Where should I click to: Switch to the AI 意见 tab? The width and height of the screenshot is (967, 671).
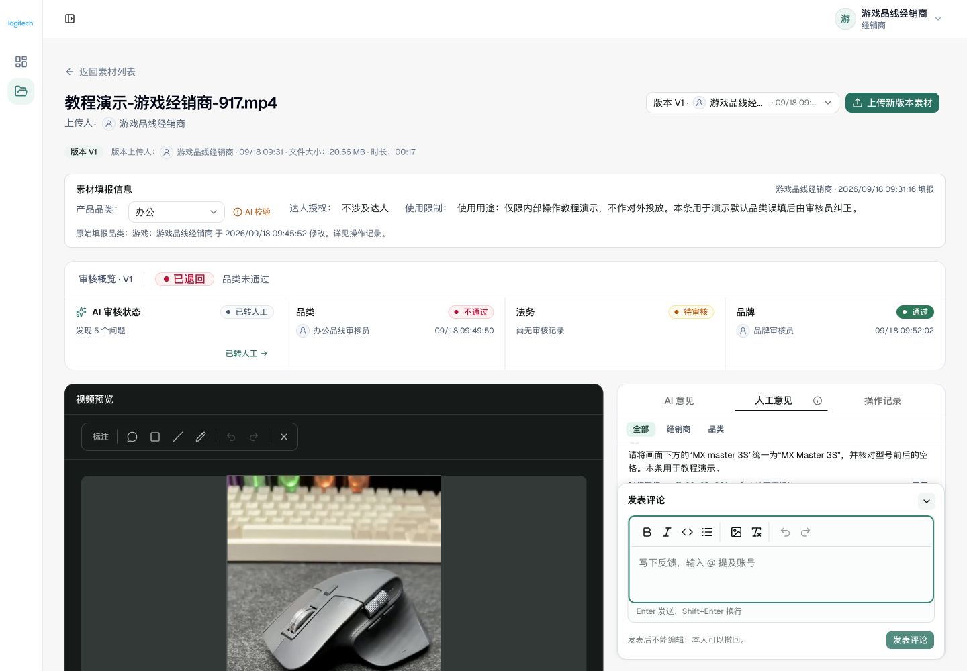679,401
